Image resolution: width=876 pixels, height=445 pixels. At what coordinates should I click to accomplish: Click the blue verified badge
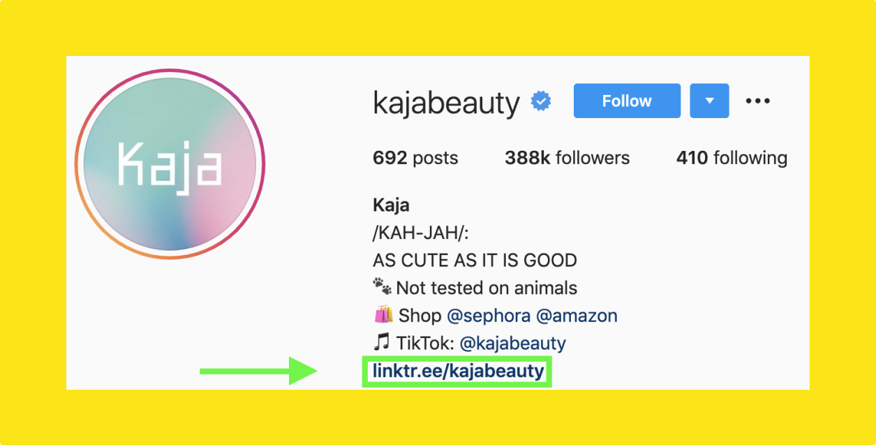pos(541,102)
